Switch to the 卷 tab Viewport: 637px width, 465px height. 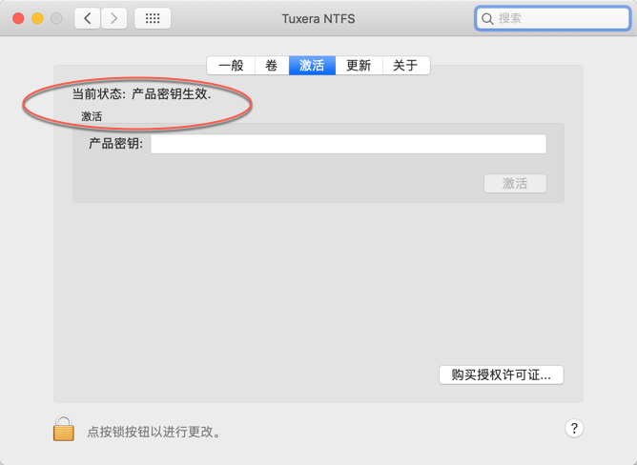tap(272, 66)
